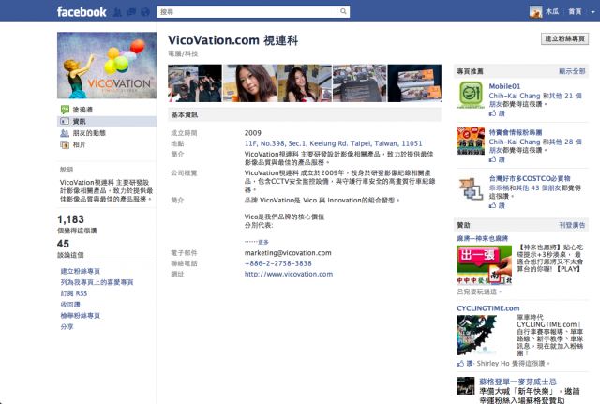This screenshot has width=600, height=404.
Task: Click the 分享 share link
Action: (x=67, y=327)
